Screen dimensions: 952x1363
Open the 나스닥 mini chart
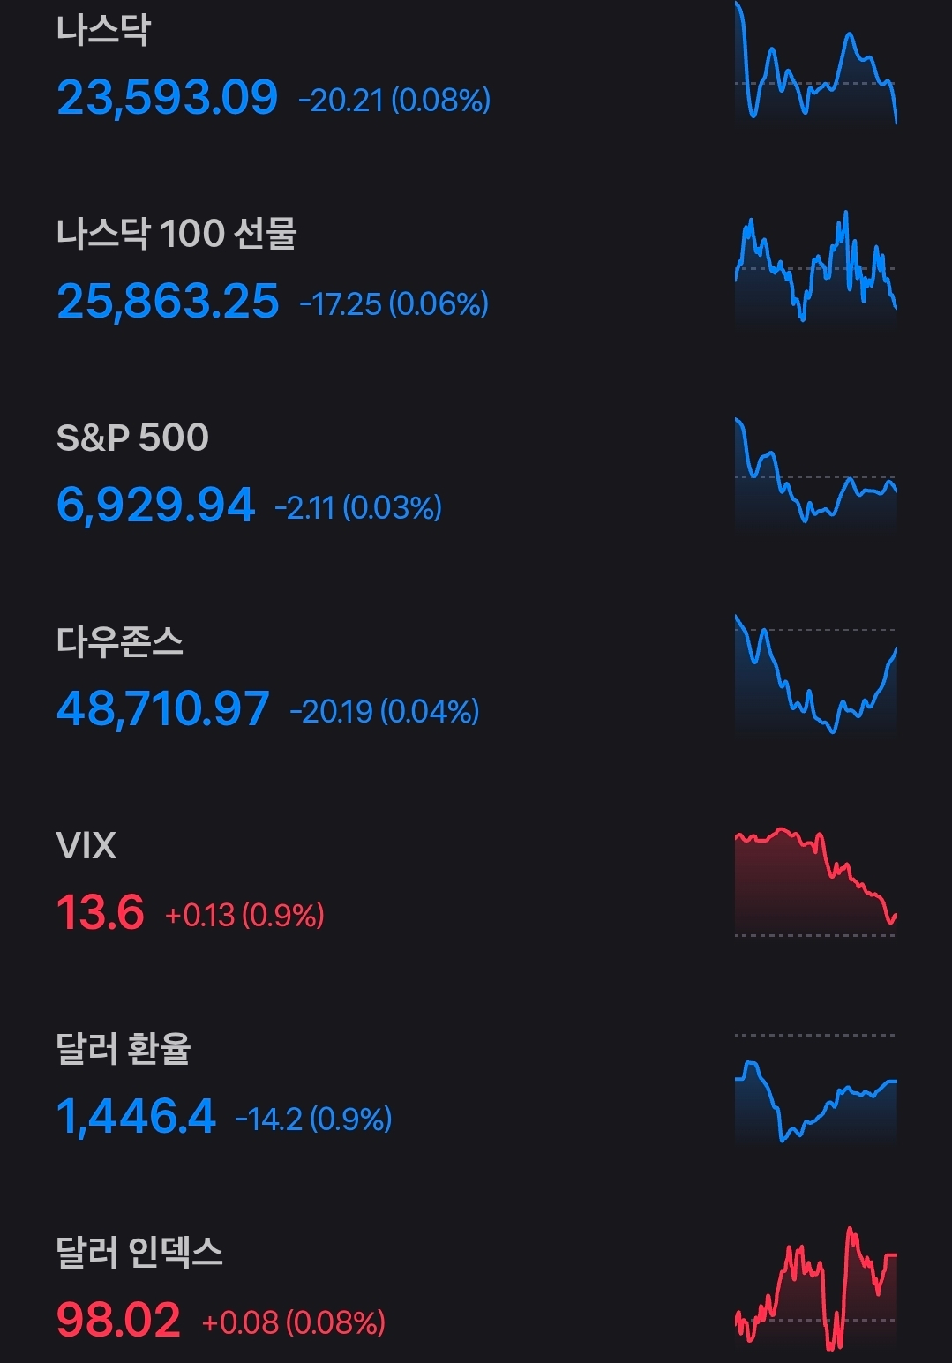point(815,64)
